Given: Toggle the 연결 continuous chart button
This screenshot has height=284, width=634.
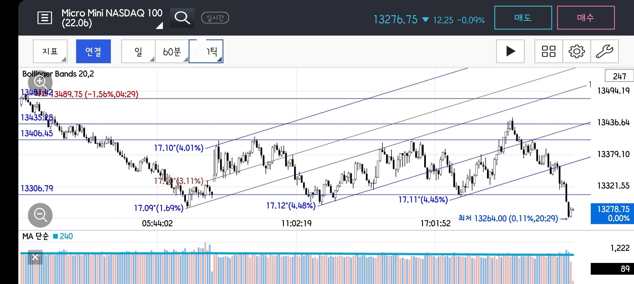Looking at the screenshot, I should (x=93, y=51).
